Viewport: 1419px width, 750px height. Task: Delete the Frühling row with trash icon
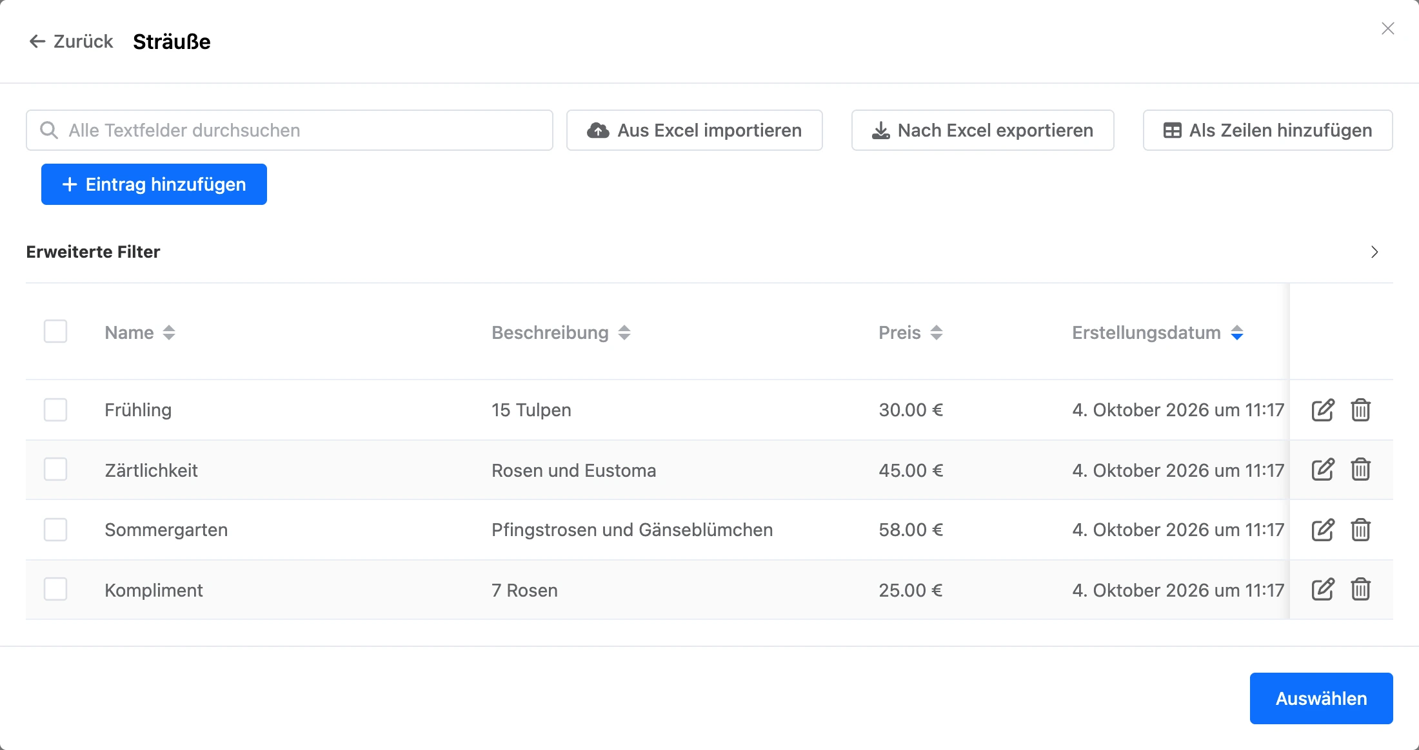click(1361, 410)
